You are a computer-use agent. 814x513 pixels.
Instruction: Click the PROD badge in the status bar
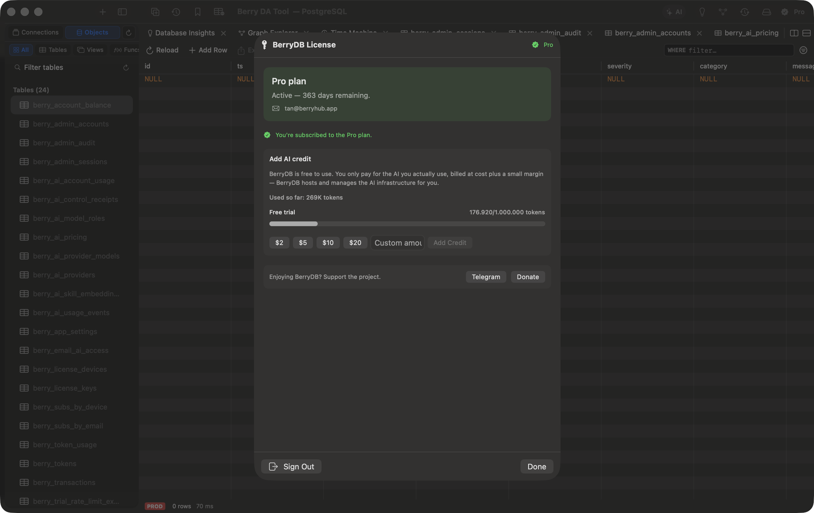pyautogui.click(x=155, y=506)
